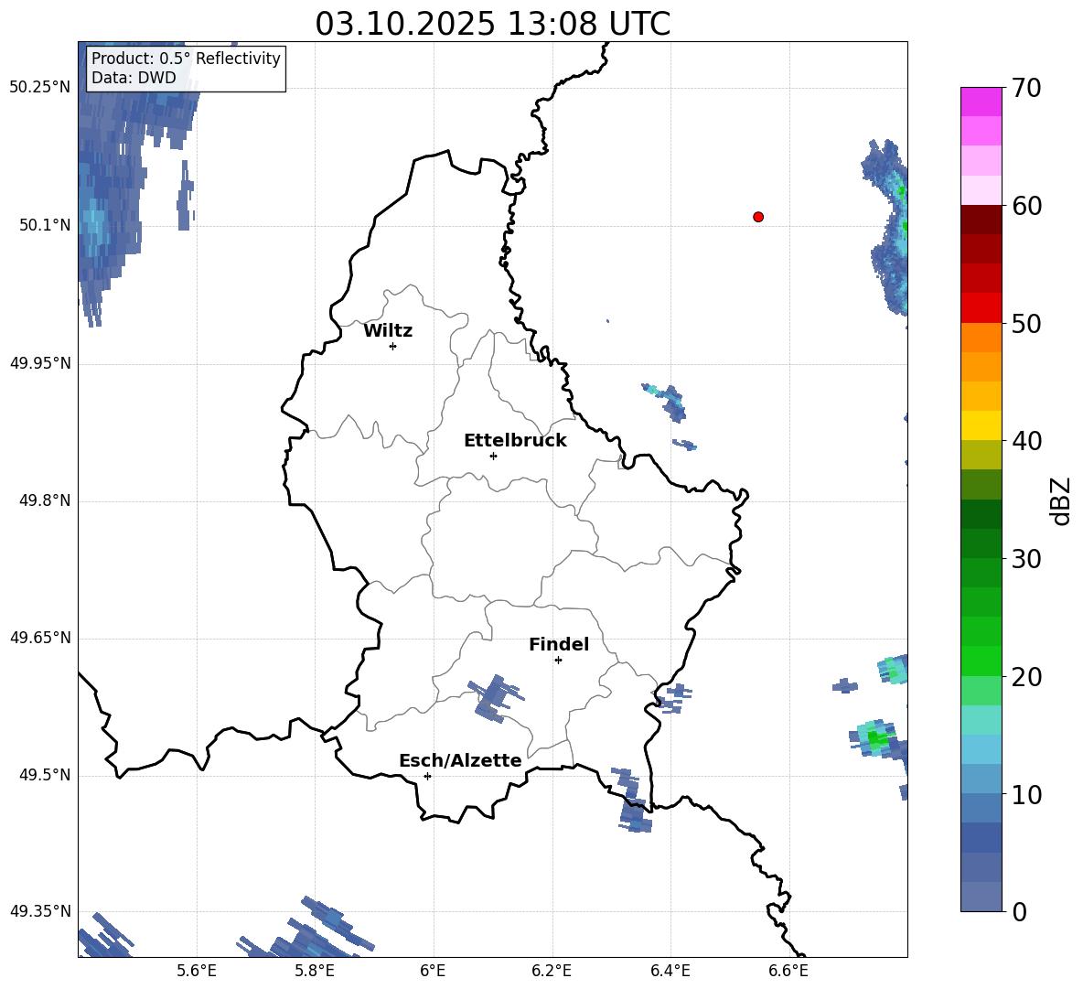The image size is (1083, 989).
Task: Click the 50.25°N latitude label
Action: pyautogui.click(x=40, y=88)
